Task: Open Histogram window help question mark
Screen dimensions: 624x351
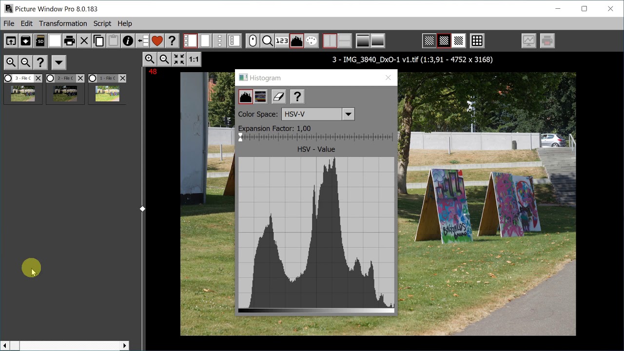Action: pos(297,97)
